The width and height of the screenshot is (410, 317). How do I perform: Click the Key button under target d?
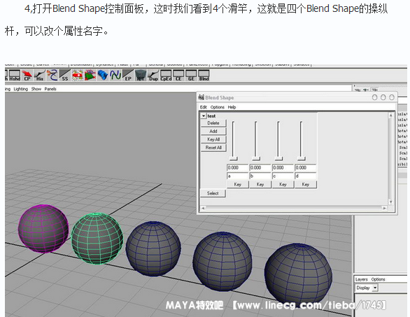306,185
